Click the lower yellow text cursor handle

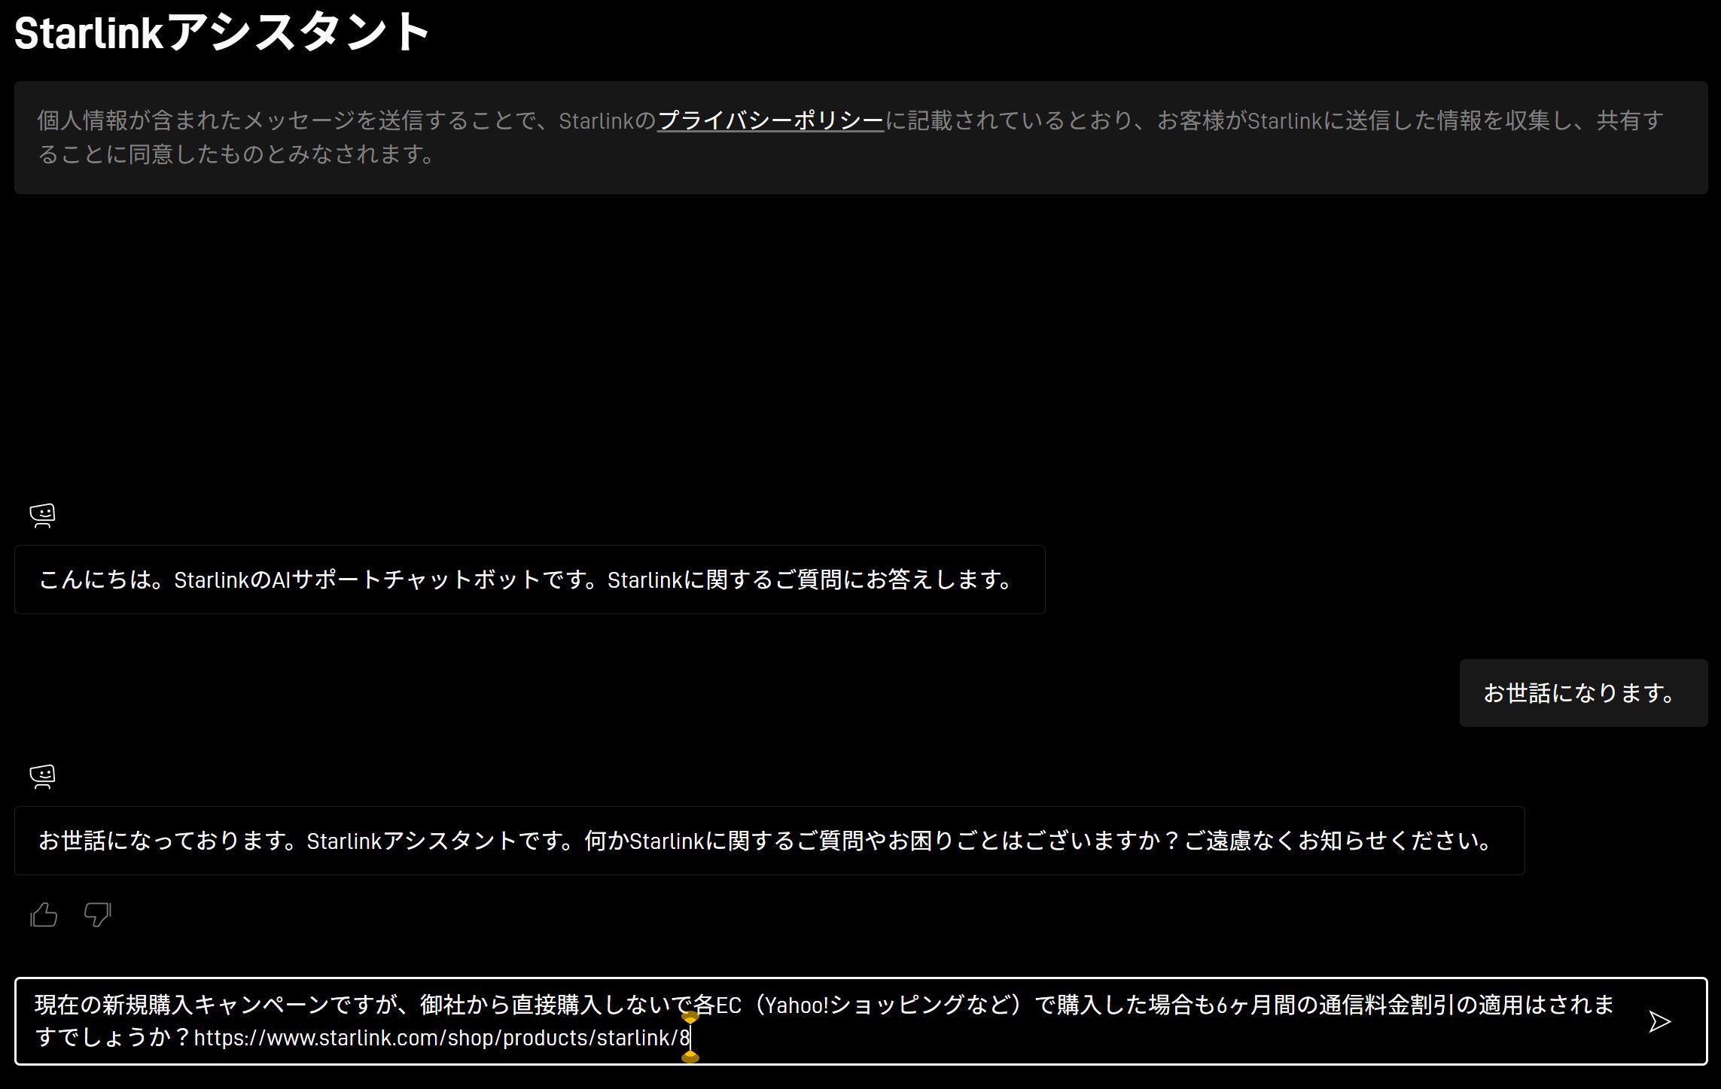click(x=690, y=1057)
